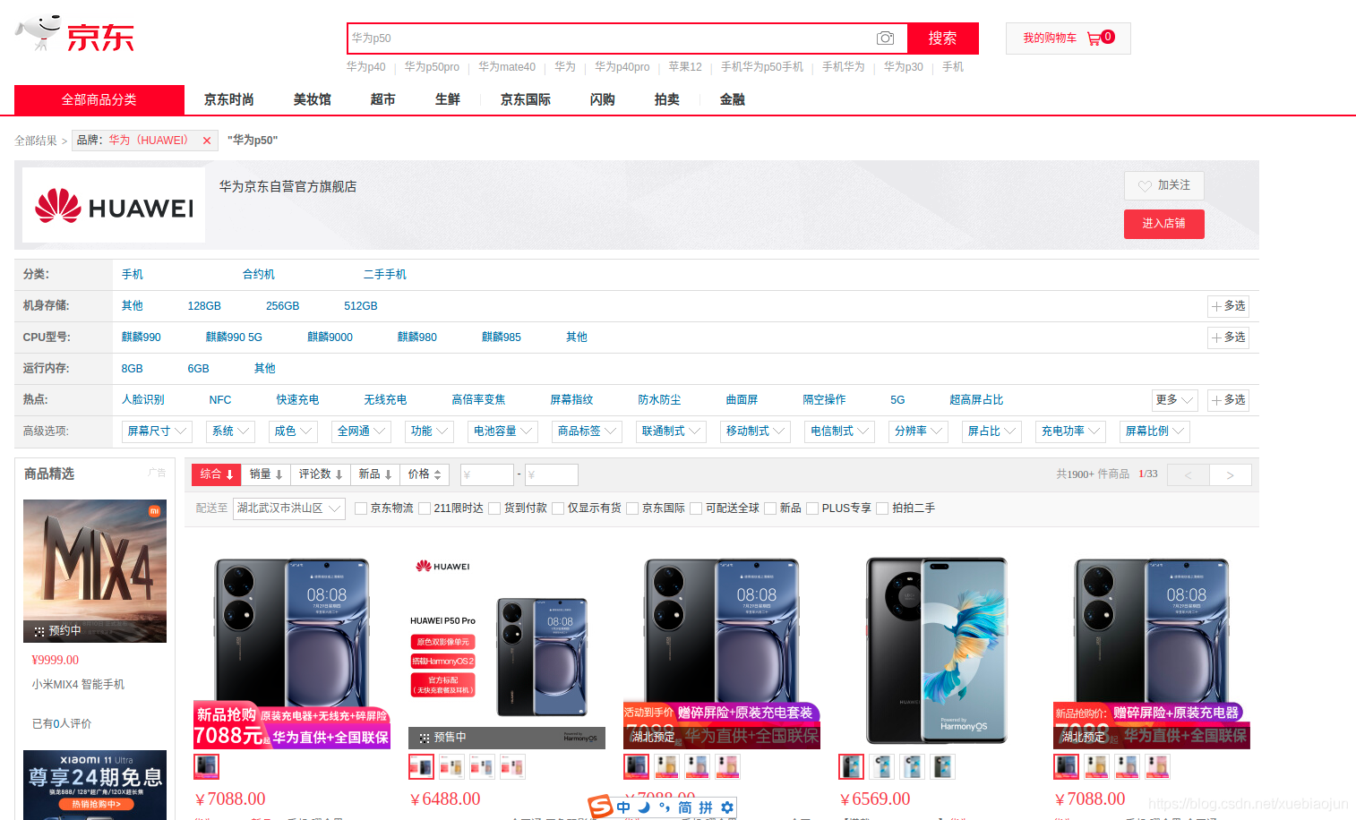The image size is (1356, 820).
Task: Open the 全部结果 breadcrumb
Action: pos(36,141)
